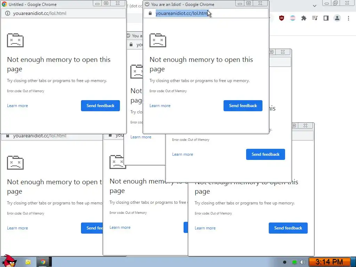
Task: Click the address bar of the Untitled window
Action: pos(64,13)
